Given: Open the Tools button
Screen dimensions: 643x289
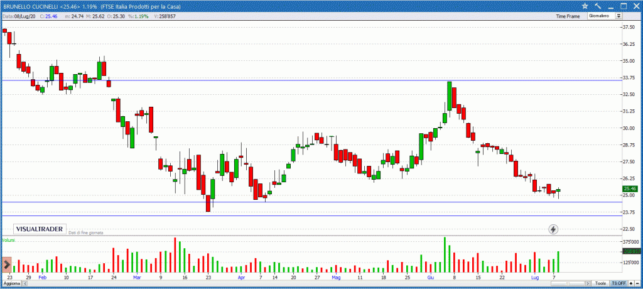Looking at the screenshot, I should click(600, 283).
